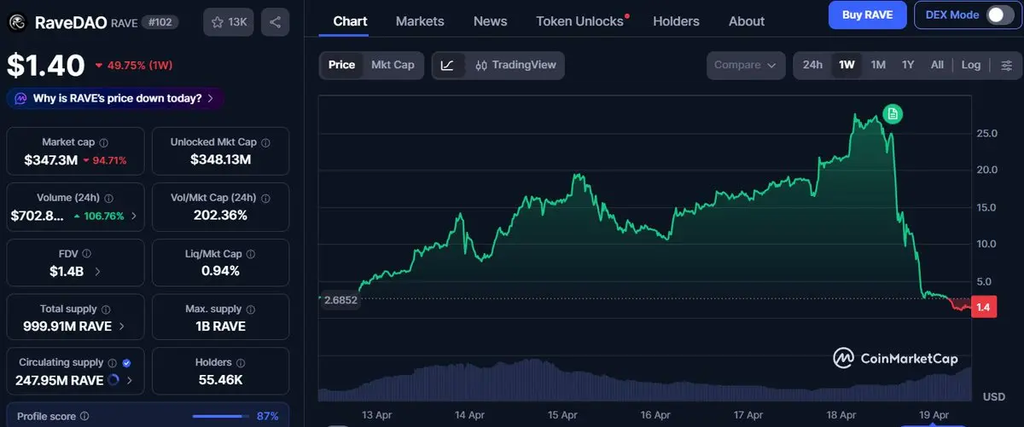Expand Circulating supply details chevron
The width and height of the screenshot is (1024, 427).
point(129,380)
